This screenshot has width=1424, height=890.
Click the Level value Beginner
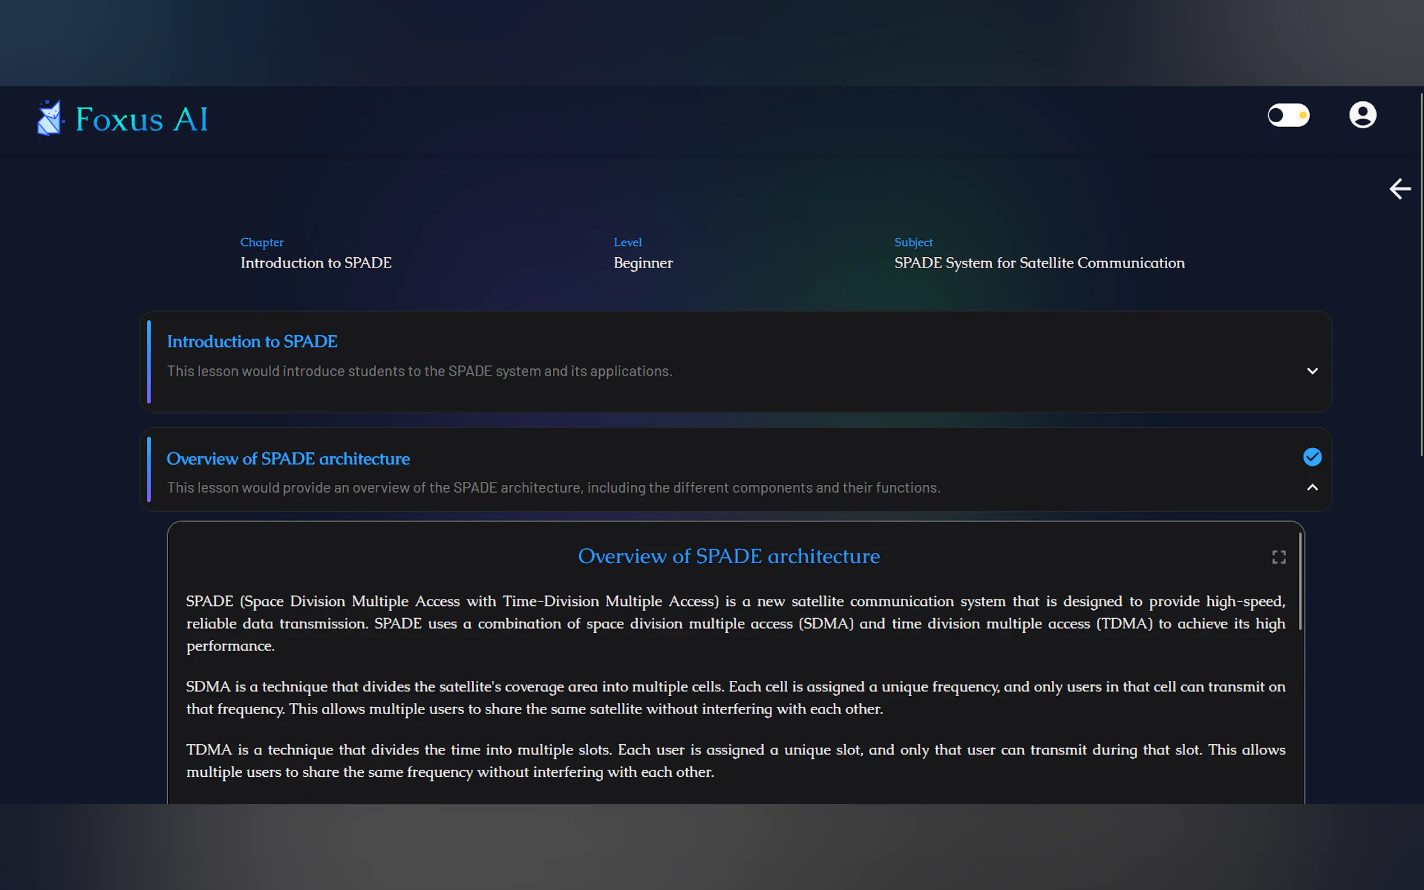(643, 262)
